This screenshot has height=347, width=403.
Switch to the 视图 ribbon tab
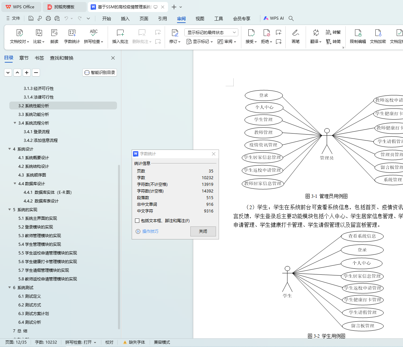click(x=200, y=18)
